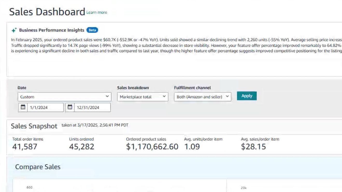Screen dimensions: 342x192
Task: Click the Sales Dashboard page title
Action: (x=47, y=12)
